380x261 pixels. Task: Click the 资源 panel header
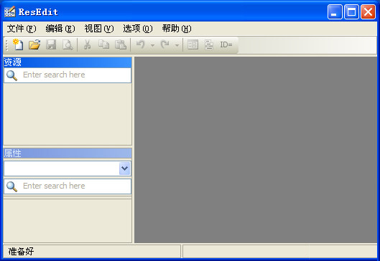68,62
